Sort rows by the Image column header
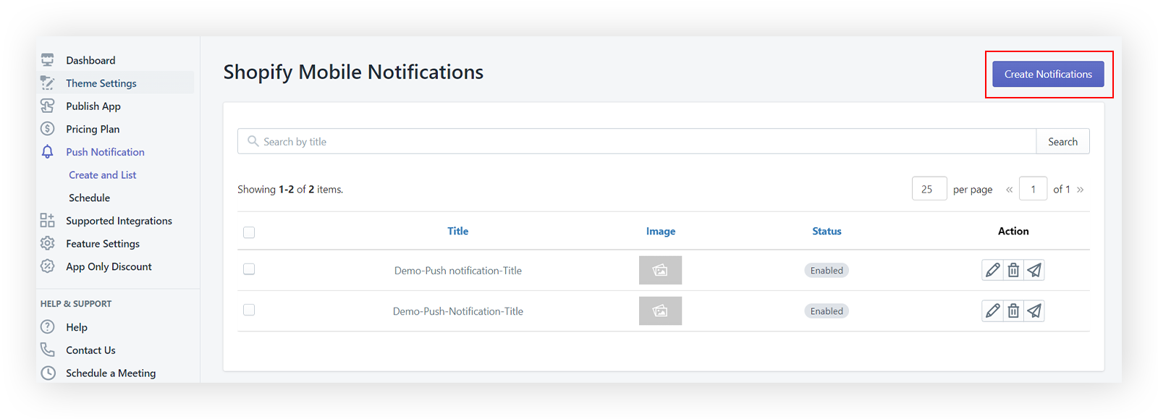The width and height of the screenshot is (1158, 419). (660, 230)
